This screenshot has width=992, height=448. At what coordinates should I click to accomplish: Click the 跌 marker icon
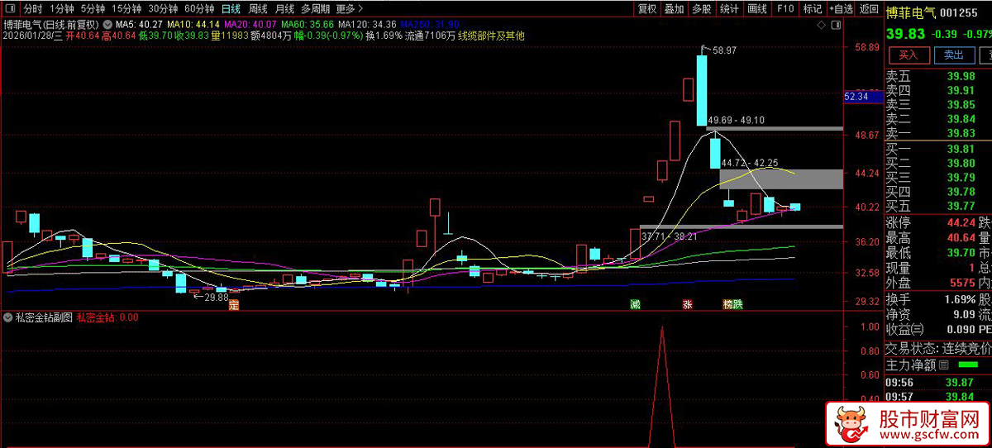(737, 305)
